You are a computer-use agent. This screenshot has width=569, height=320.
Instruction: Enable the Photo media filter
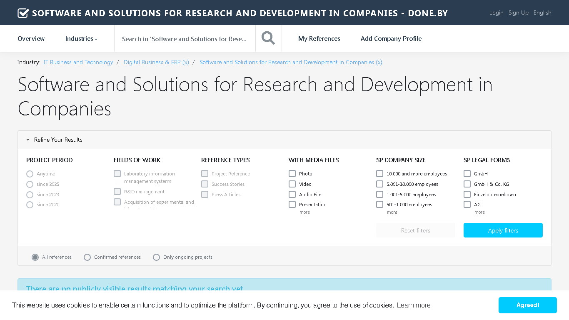tap(292, 174)
